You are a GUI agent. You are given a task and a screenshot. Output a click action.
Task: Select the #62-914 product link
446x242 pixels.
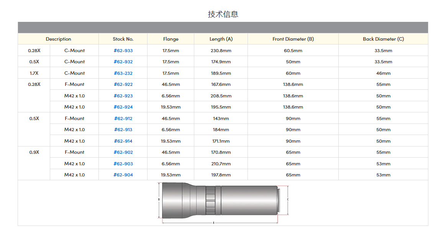[123, 141]
